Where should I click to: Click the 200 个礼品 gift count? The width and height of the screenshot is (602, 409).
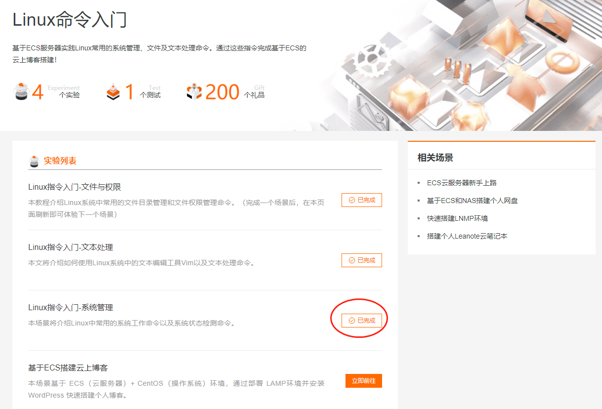tap(235, 92)
